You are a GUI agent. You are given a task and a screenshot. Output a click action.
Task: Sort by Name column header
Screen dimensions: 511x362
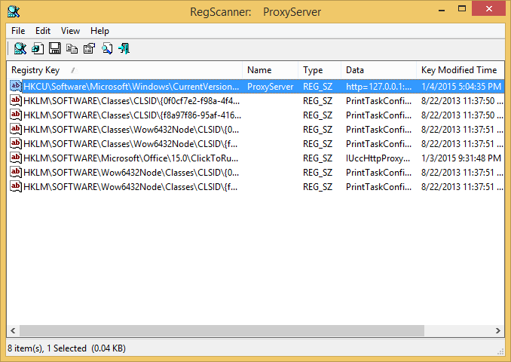coord(270,70)
